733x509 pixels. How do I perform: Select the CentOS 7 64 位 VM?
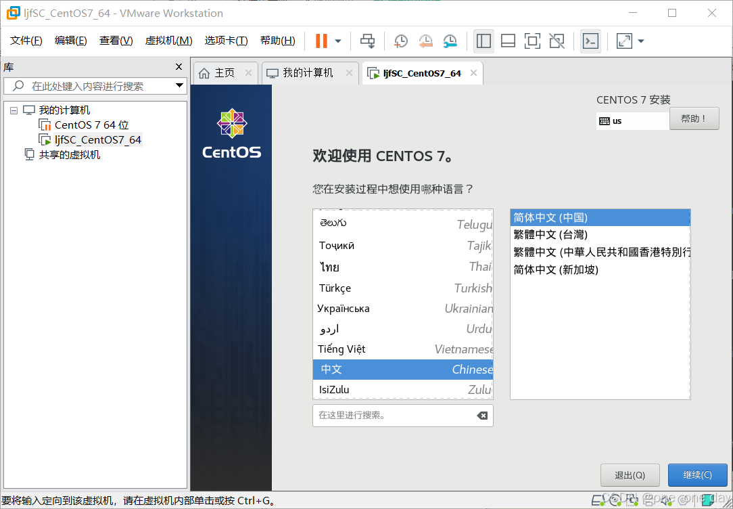(x=91, y=125)
